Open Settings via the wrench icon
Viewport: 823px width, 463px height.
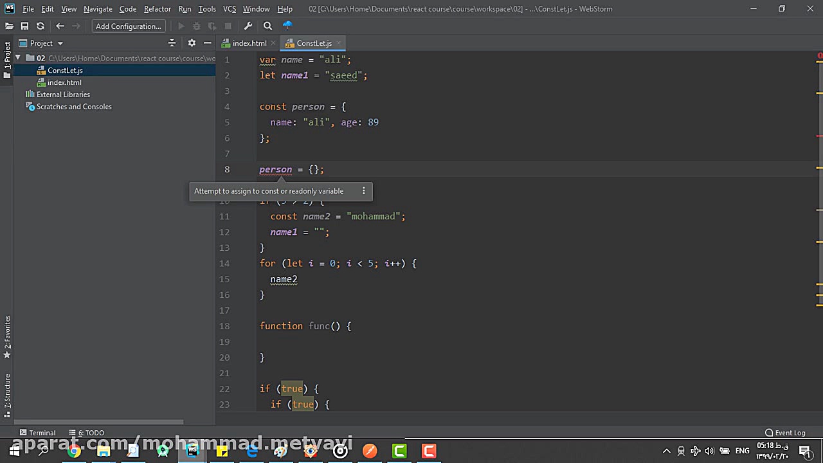(x=248, y=26)
